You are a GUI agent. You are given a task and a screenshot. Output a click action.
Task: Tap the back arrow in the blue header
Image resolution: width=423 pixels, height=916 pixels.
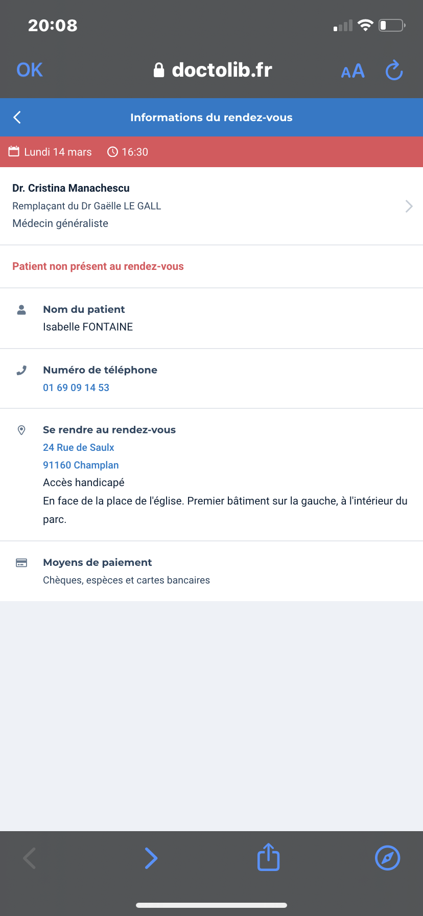click(x=17, y=118)
